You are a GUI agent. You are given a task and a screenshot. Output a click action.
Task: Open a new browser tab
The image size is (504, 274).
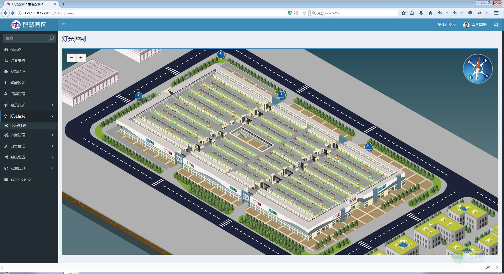click(63, 4)
